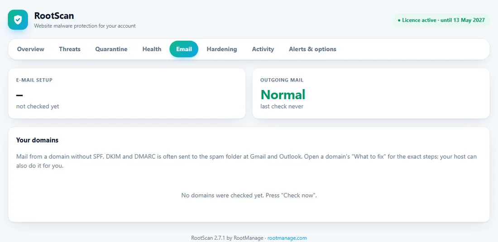This screenshot has height=242, width=498.
Task: Click the Licence active status badge
Action: pos(441,20)
